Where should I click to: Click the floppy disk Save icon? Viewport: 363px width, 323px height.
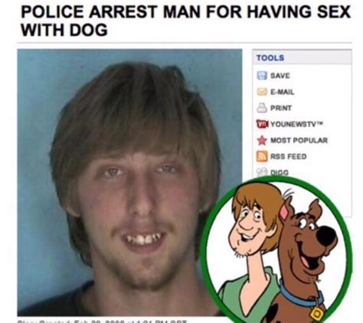click(262, 76)
